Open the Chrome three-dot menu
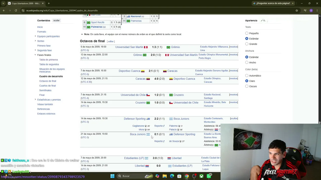Image resolution: width=321 pixels, height=180 pixels. tap(317, 10)
